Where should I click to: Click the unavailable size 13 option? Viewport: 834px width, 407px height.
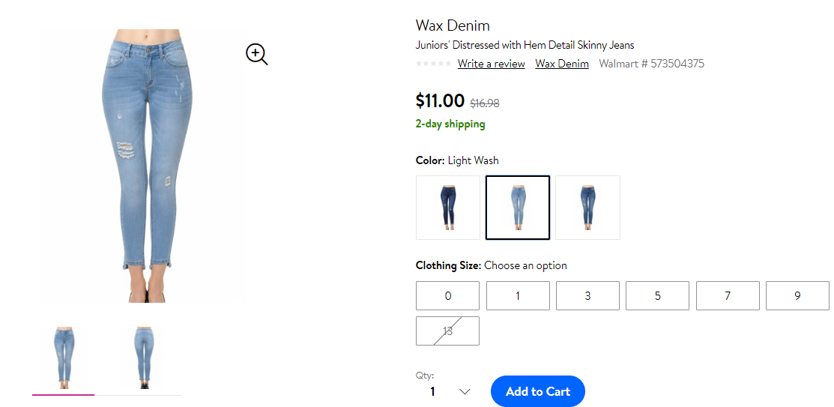click(447, 331)
